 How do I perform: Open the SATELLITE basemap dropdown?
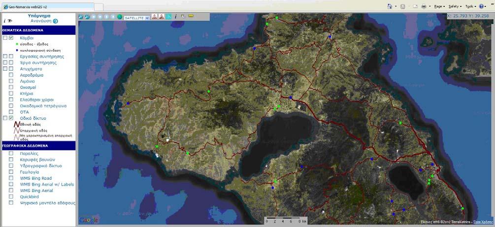pos(137,18)
